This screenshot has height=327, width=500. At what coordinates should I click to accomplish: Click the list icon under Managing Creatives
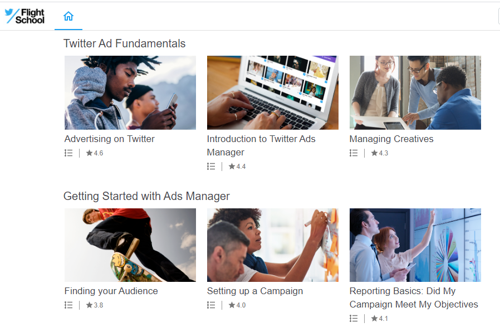pyautogui.click(x=354, y=153)
